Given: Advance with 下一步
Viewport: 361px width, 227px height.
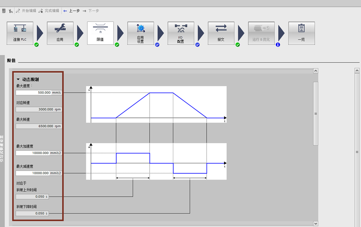Looking at the screenshot, I should [x=91, y=11].
